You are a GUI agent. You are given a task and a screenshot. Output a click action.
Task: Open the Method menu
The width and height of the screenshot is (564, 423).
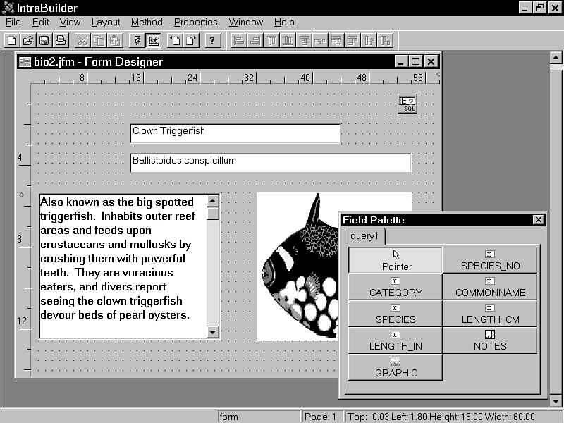click(147, 22)
